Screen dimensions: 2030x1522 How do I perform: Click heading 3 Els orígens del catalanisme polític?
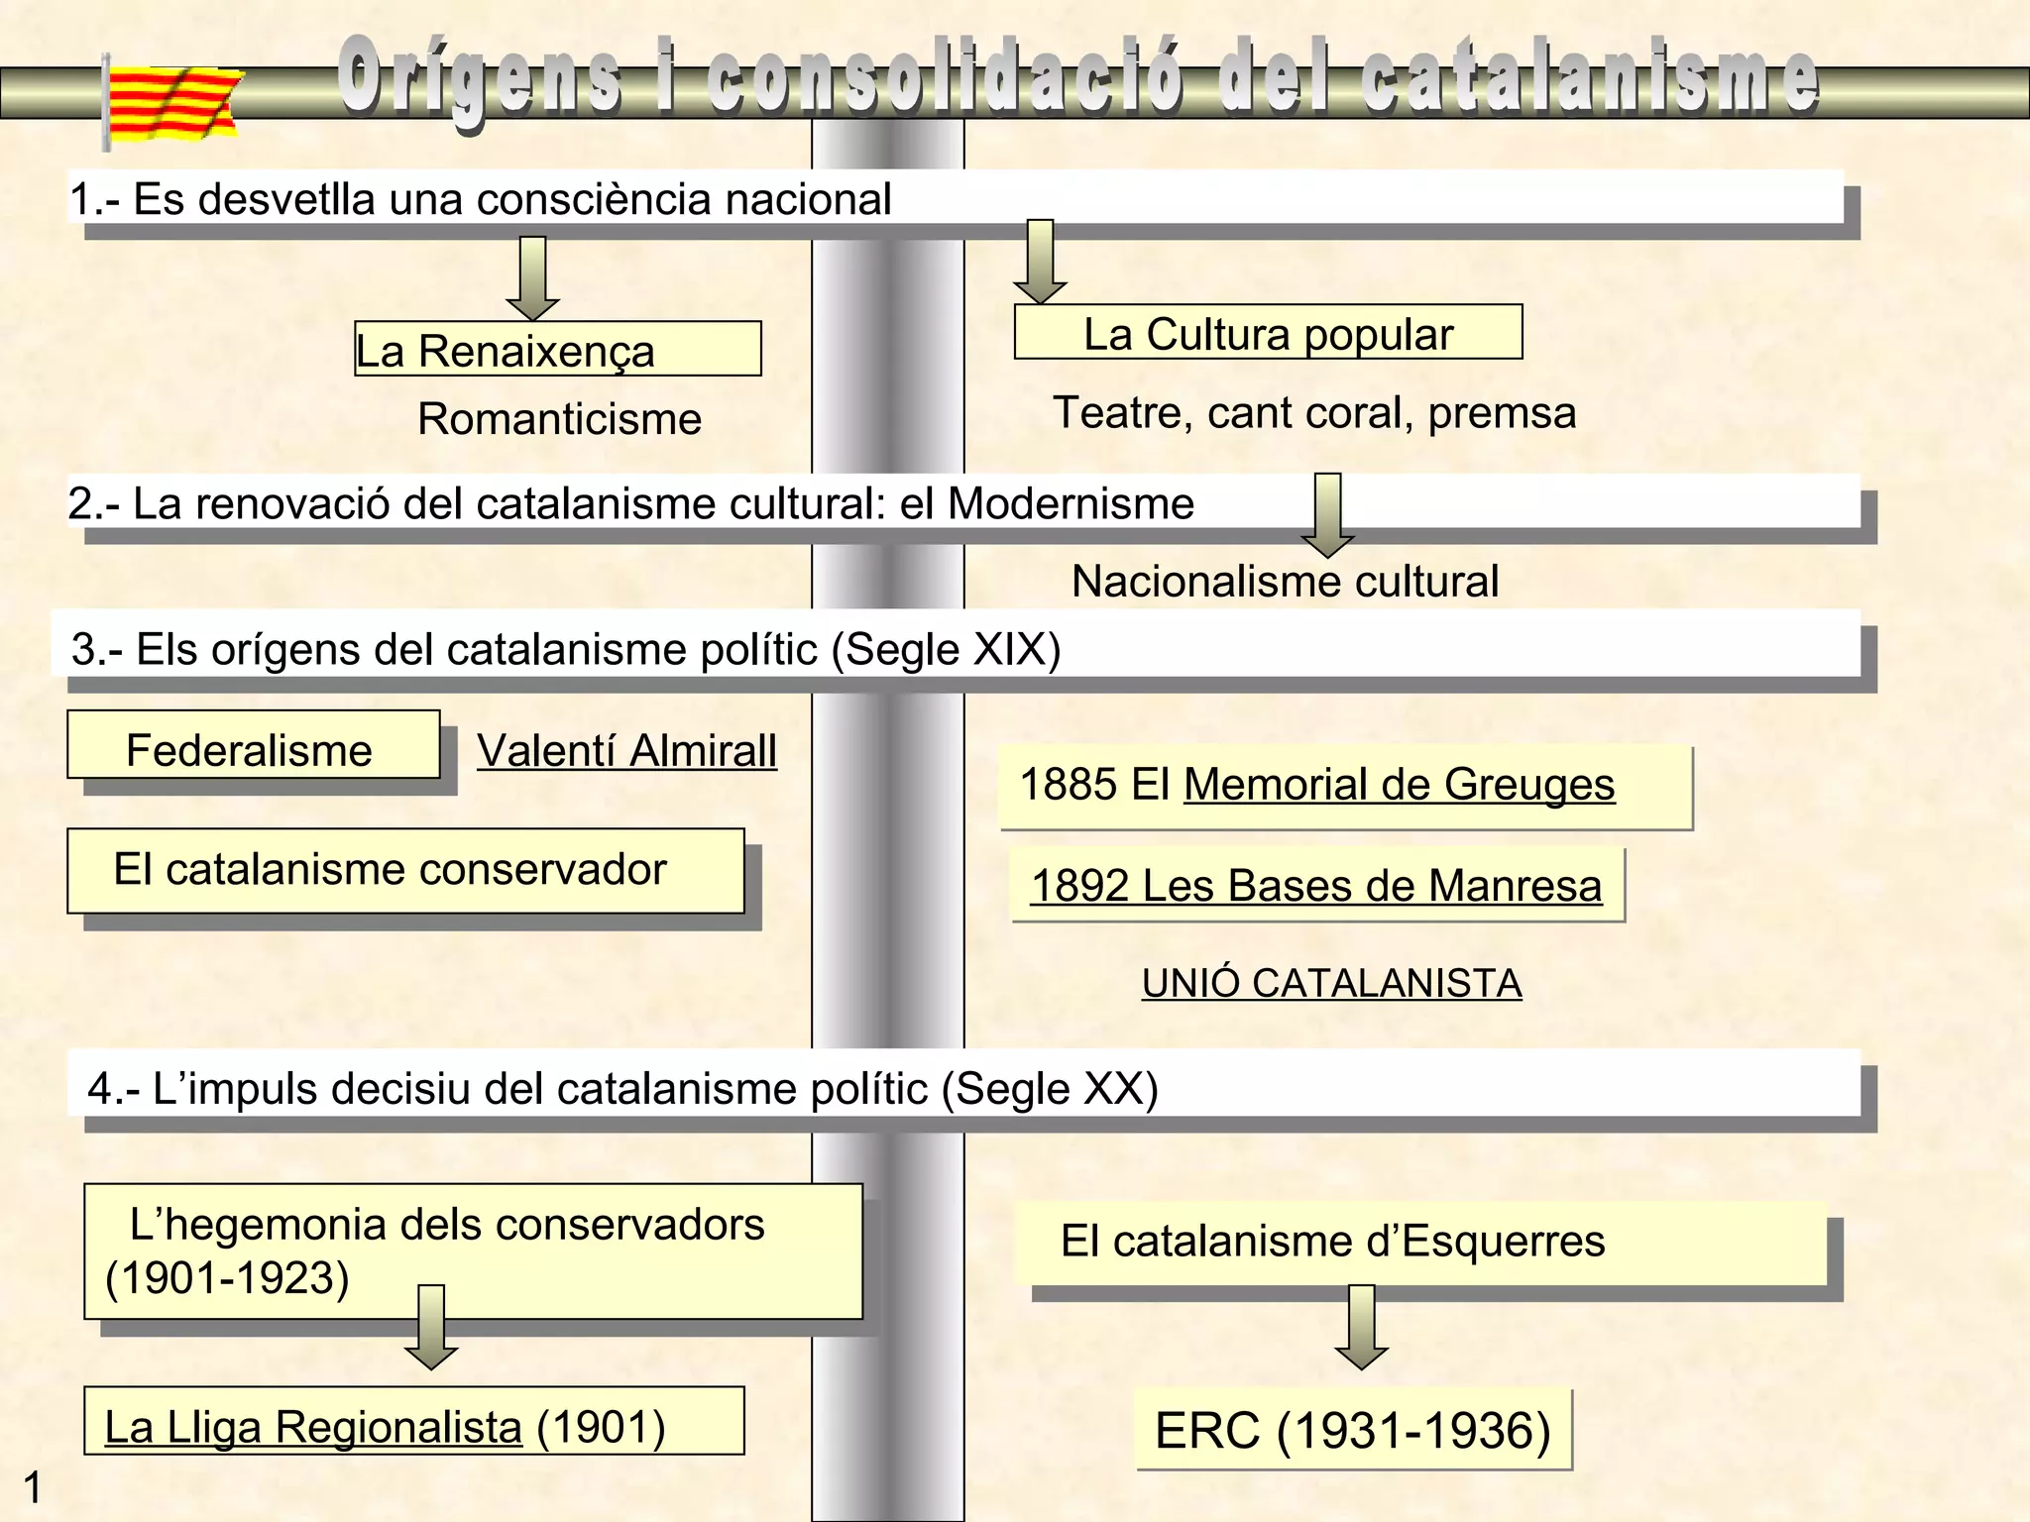(x=566, y=650)
